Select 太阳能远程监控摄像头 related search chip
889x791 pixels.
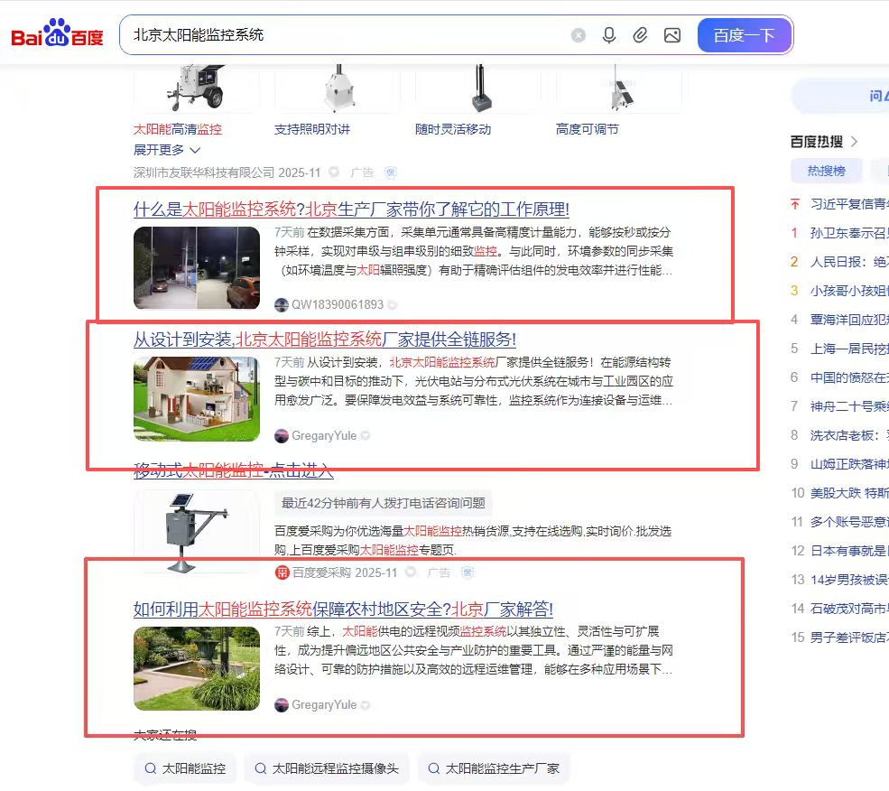coord(330,769)
